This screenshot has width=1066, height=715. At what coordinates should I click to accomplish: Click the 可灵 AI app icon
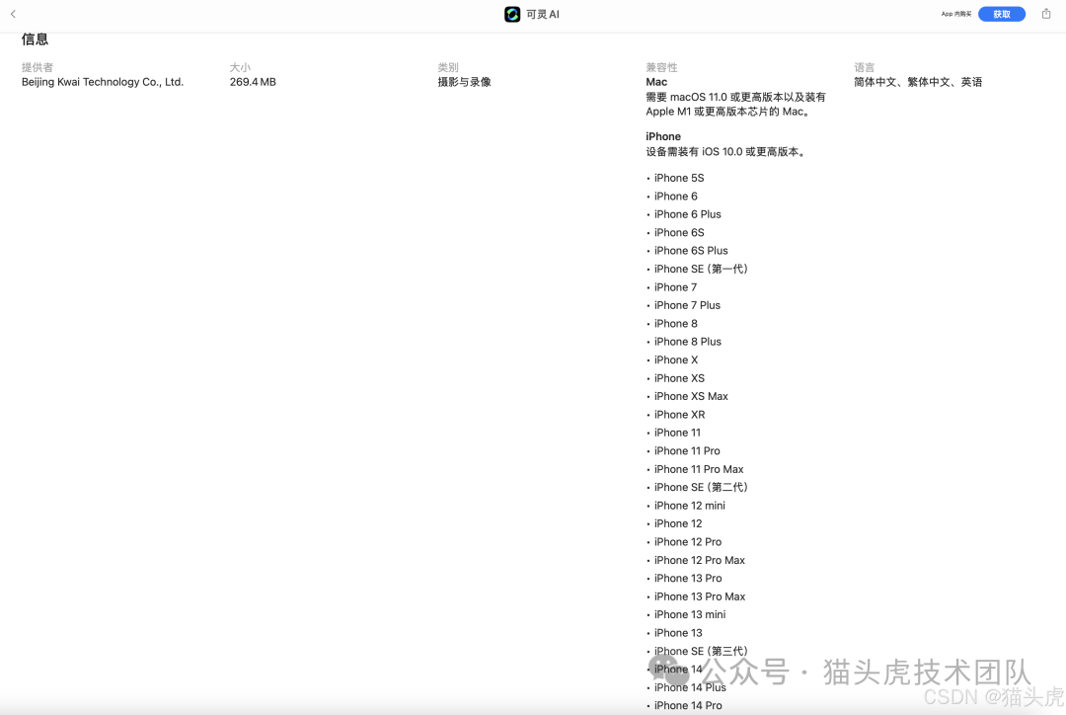(512, 14)
